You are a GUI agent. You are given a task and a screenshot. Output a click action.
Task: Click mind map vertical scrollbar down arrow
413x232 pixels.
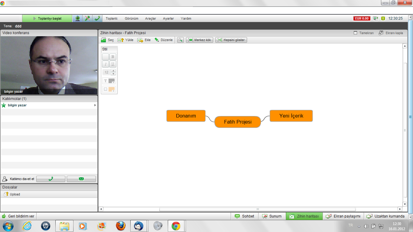[x=405, y=204]
